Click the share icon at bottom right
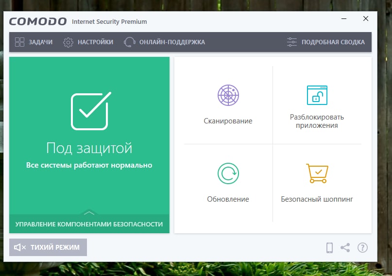 (345, 248)
